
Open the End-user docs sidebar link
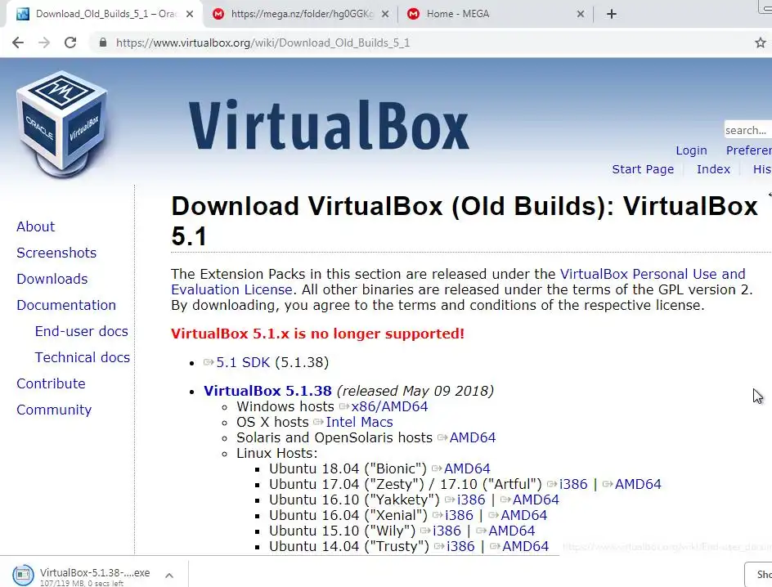[82, 331]
